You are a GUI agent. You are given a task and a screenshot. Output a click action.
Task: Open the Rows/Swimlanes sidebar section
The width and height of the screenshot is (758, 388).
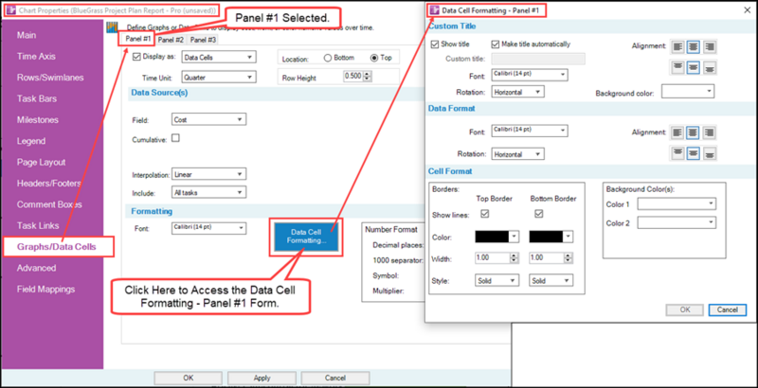[50, 78]
